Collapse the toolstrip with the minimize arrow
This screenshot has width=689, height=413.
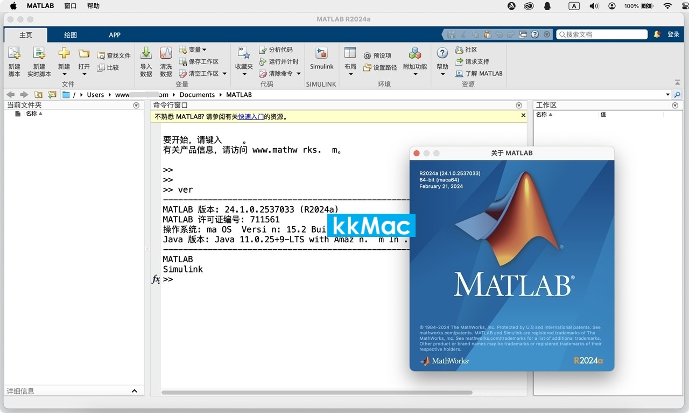[677, 82]
